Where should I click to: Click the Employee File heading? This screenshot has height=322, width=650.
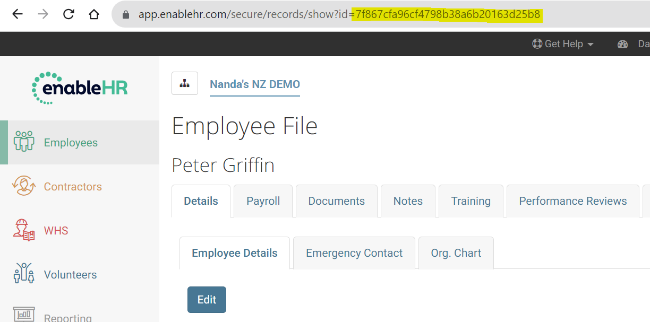245,127
